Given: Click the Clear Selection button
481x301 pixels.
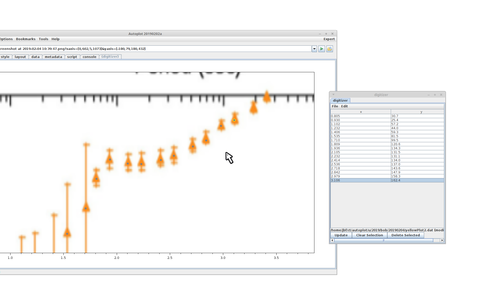Looking at the screenshot, I should coord(370,235).
